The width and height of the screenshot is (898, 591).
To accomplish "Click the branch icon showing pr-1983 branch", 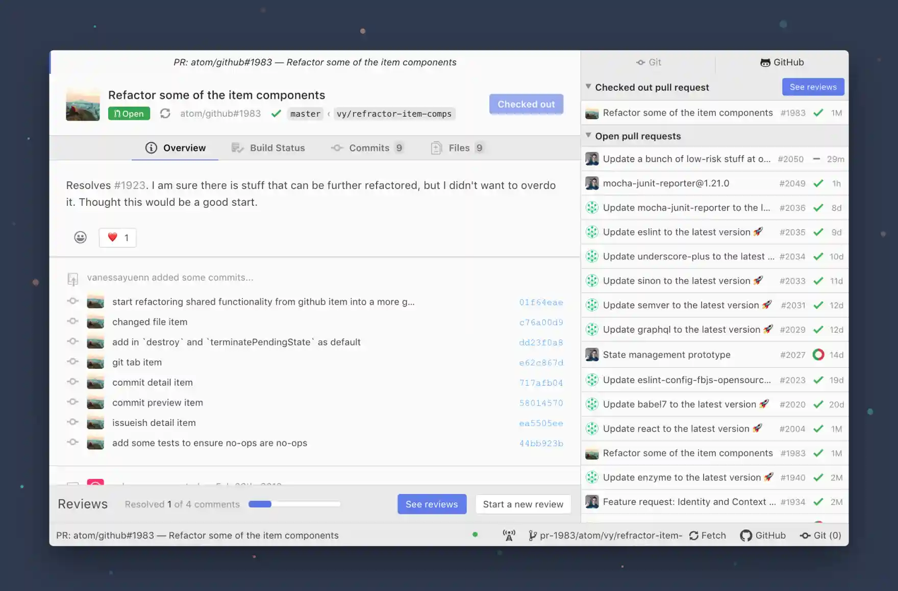I will pyautogui.click(x=533, y=535).
